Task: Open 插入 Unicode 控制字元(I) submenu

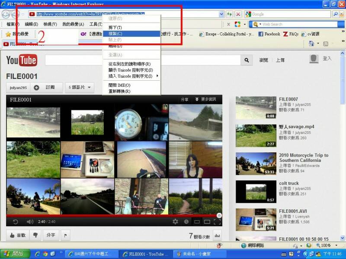Action: click(x=132, y=76)
